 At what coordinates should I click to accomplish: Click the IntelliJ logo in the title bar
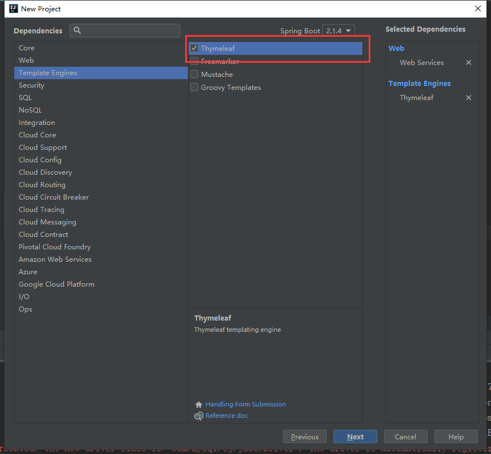pyautogui.click(x=14, y=8)
